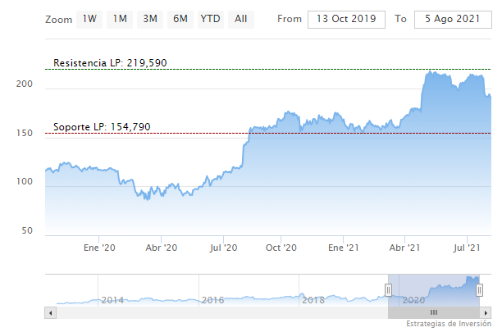
Task: Switch zoom to 6M
Action: click(x=179, y=19)
